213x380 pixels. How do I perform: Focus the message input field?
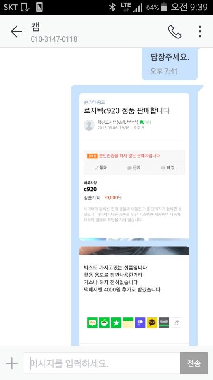tap(102, 363)
